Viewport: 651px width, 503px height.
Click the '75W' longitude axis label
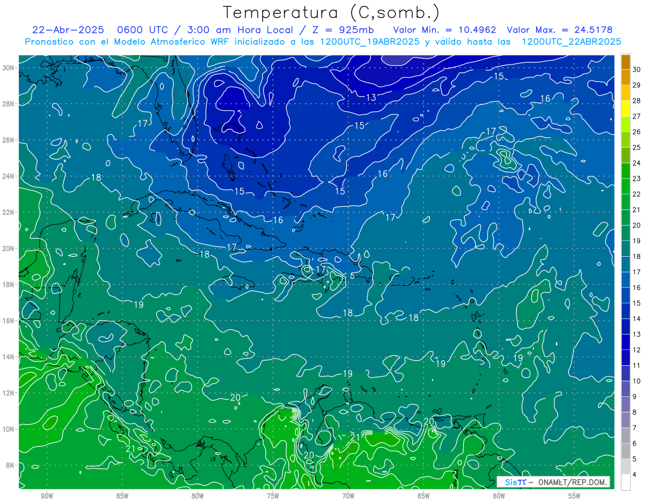coord(273,496)
